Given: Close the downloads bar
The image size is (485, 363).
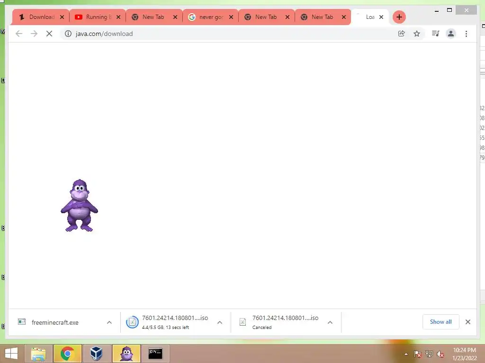Looking at the screenshot, I should [467, 322].
